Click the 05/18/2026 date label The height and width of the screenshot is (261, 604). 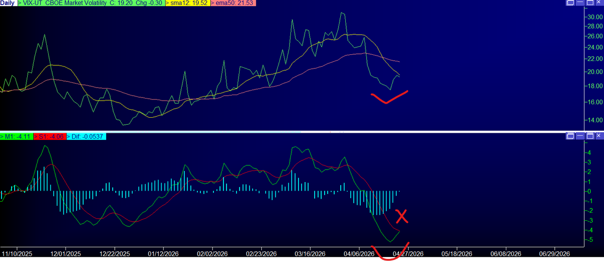tap(457, 254)
